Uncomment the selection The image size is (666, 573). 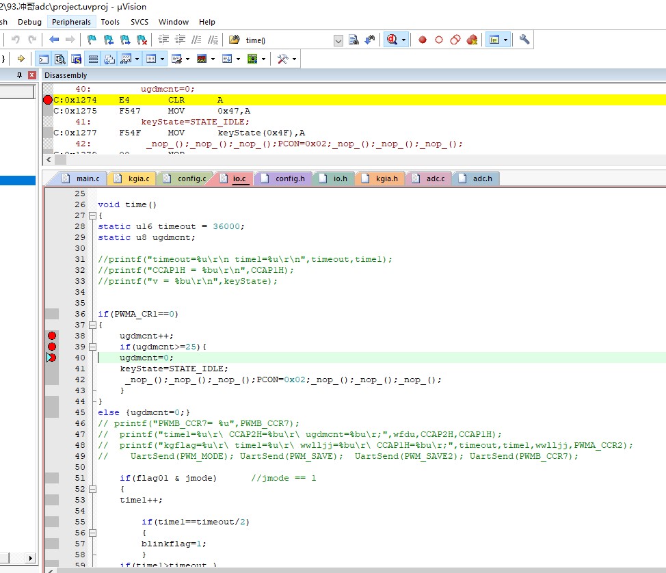point(213,40)
